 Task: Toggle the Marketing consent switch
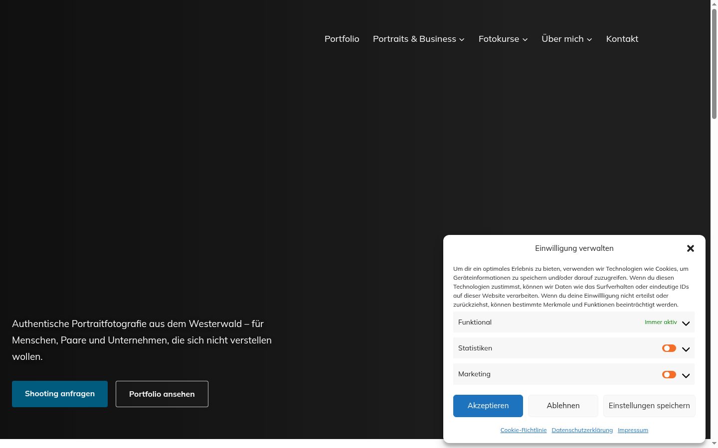point(669,374)
